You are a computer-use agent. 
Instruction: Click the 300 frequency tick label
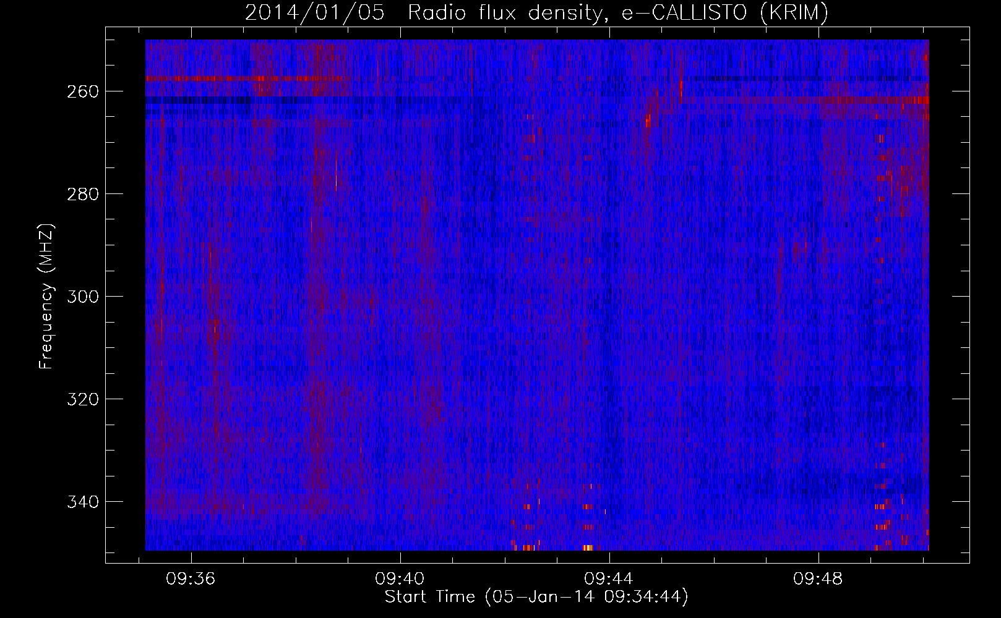click(x=82, y=297)
